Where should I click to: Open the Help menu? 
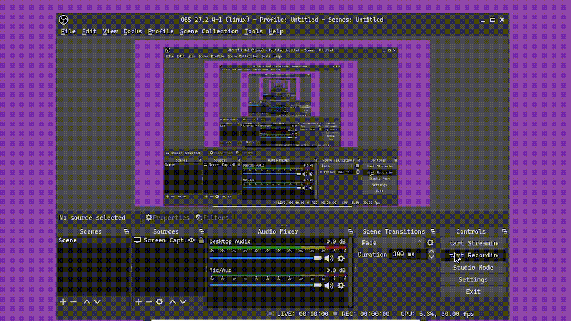(276, 31)
